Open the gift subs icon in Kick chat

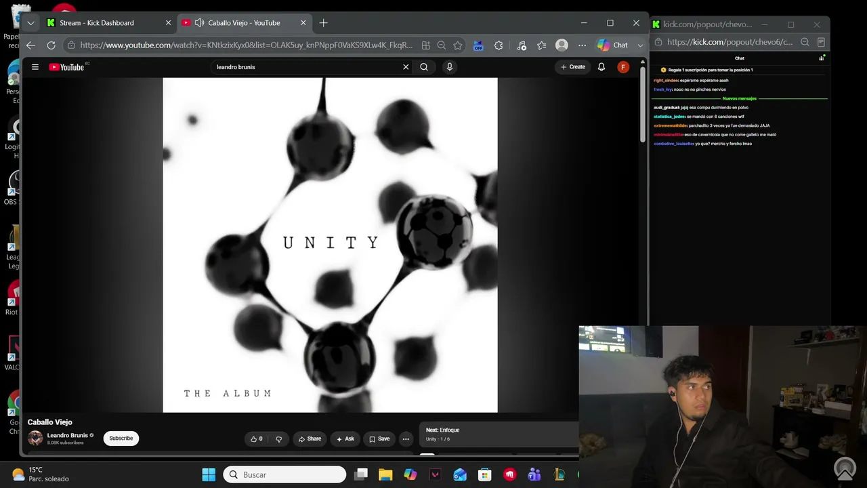pyautogui.click(x=822, y=58)
